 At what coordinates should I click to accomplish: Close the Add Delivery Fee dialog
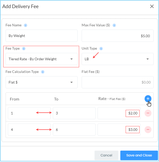pos(152,6)
